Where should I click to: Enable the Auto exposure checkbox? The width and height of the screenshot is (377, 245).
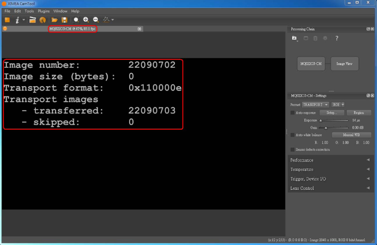click(x=292, y=113)
